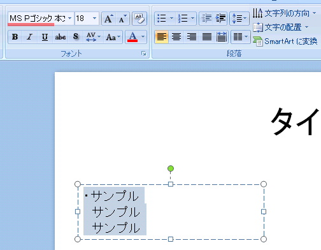Click SmartArt に変換 button
321x250 pixels.
[x=285, y=41]
